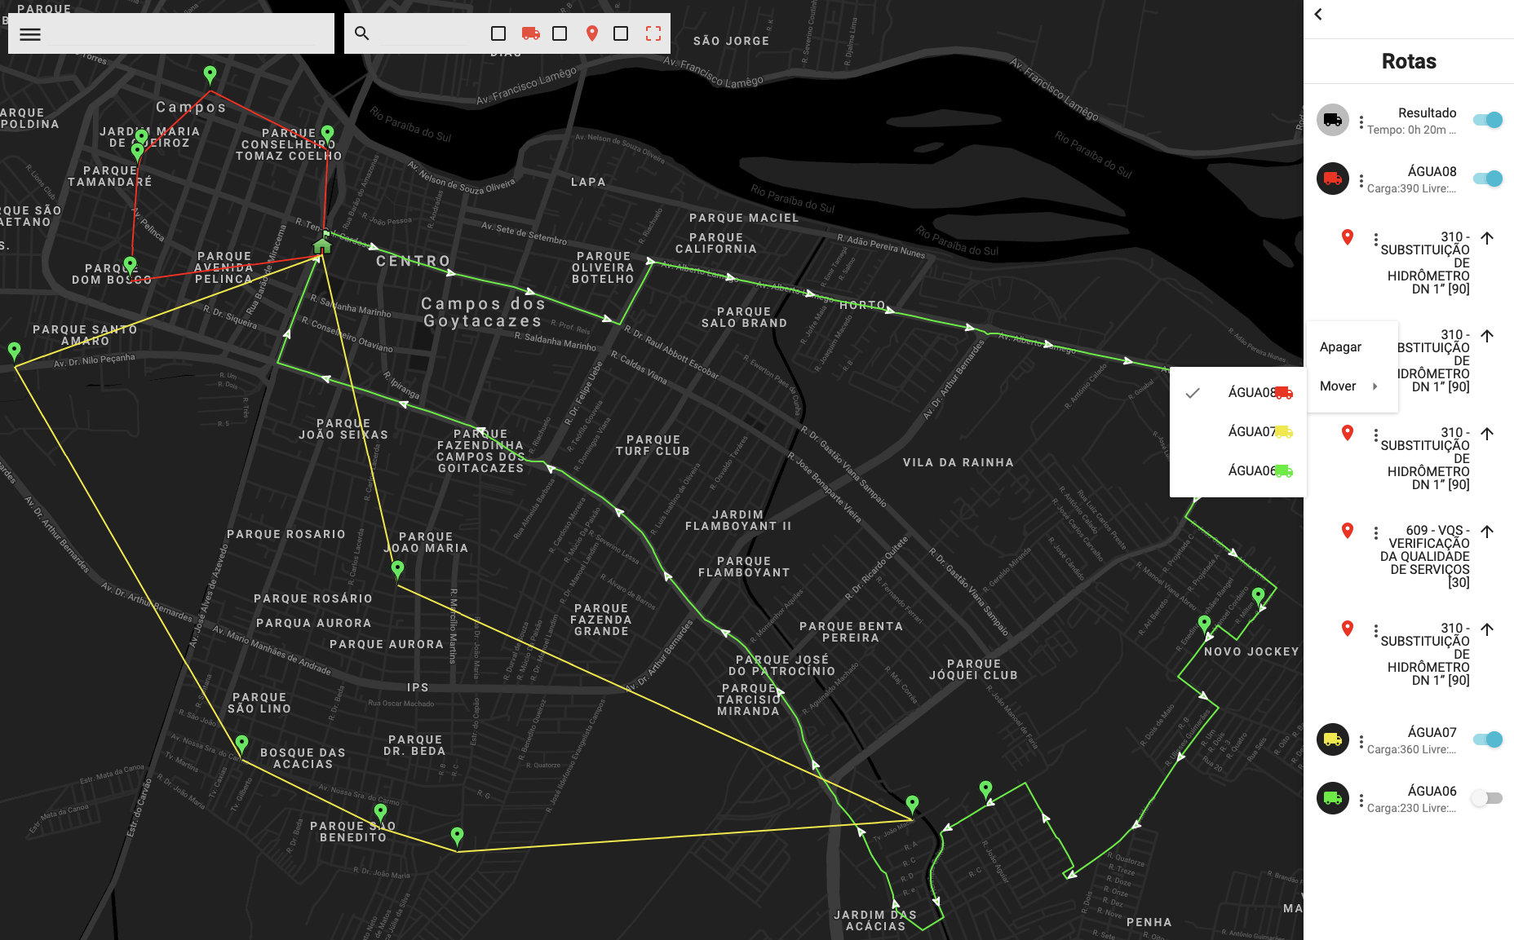The width and height of the screenshot is (1514, 940).
Task: Click the green home depot marker on map
Action: tap(322, 245)
